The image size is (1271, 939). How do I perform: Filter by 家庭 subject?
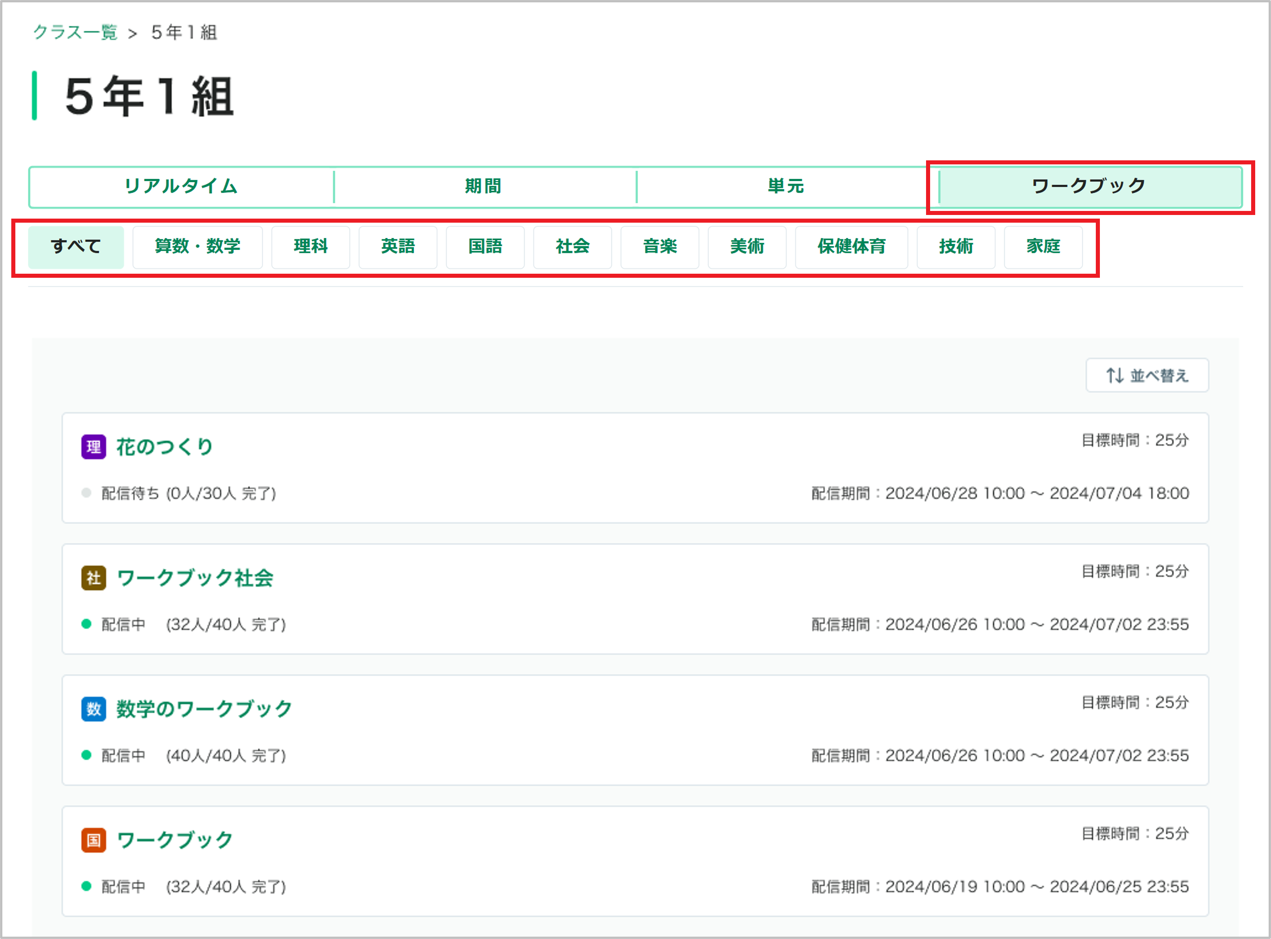coord(1044,247)
